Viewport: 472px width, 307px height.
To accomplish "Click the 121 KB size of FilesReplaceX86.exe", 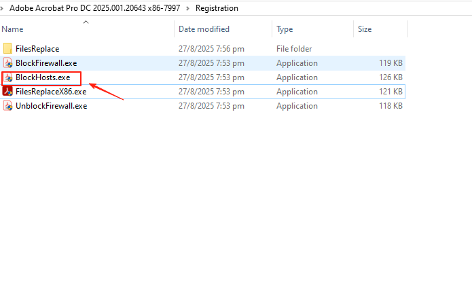I will pyautogui.click(x=391, y=92).
